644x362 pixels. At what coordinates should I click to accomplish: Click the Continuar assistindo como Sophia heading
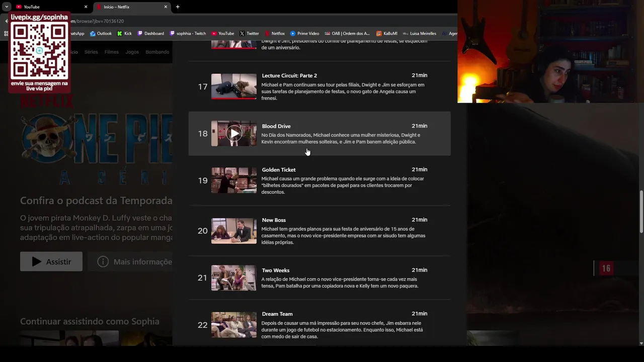coord(90,321)
